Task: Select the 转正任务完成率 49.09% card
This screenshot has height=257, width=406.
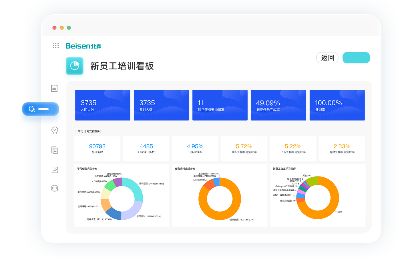Action: point(278,105)
